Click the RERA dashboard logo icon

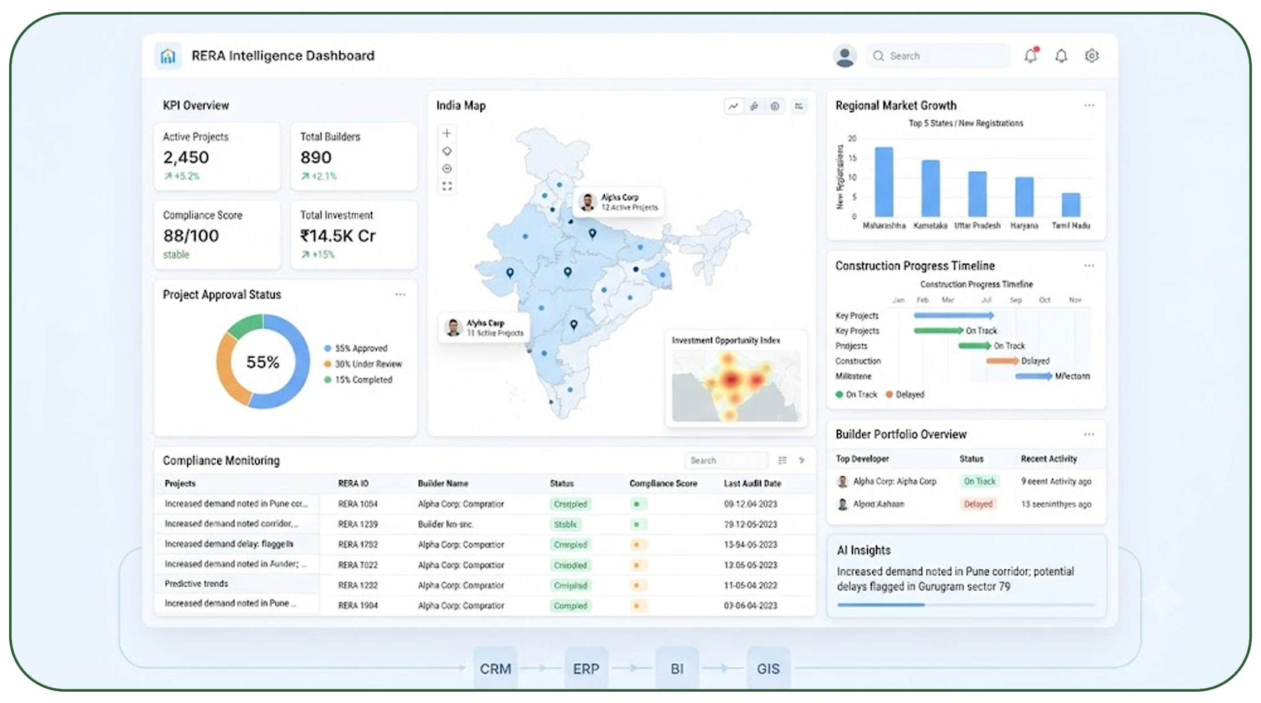(168, 56)
